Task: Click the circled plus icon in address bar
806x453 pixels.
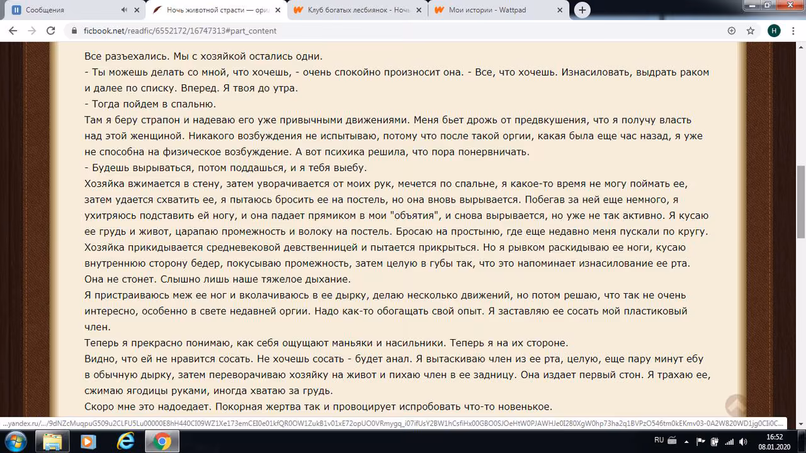Action: coord(732,31)
